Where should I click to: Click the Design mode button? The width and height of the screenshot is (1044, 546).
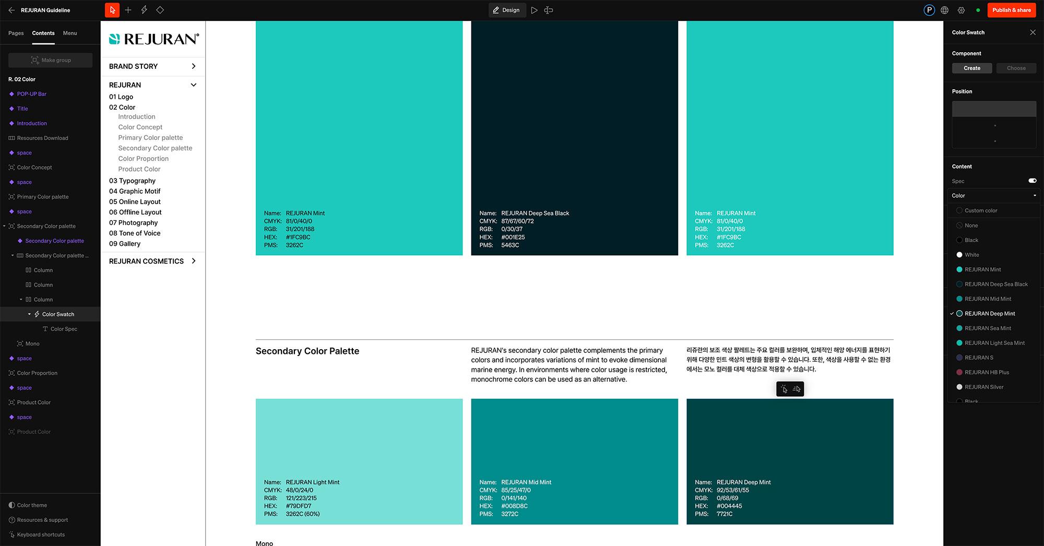pyautogui.click(x=507, y=10)
